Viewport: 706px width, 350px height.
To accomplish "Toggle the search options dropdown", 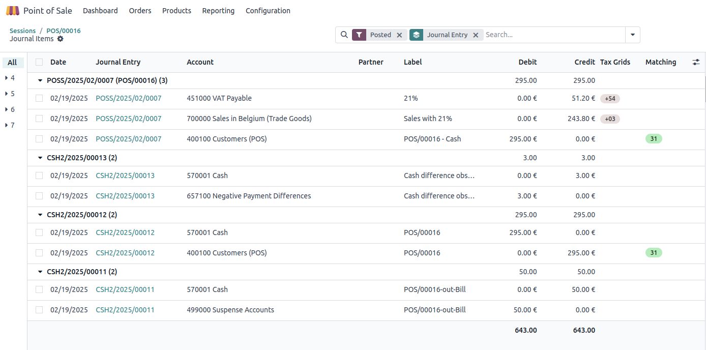I will click(633, 35).
